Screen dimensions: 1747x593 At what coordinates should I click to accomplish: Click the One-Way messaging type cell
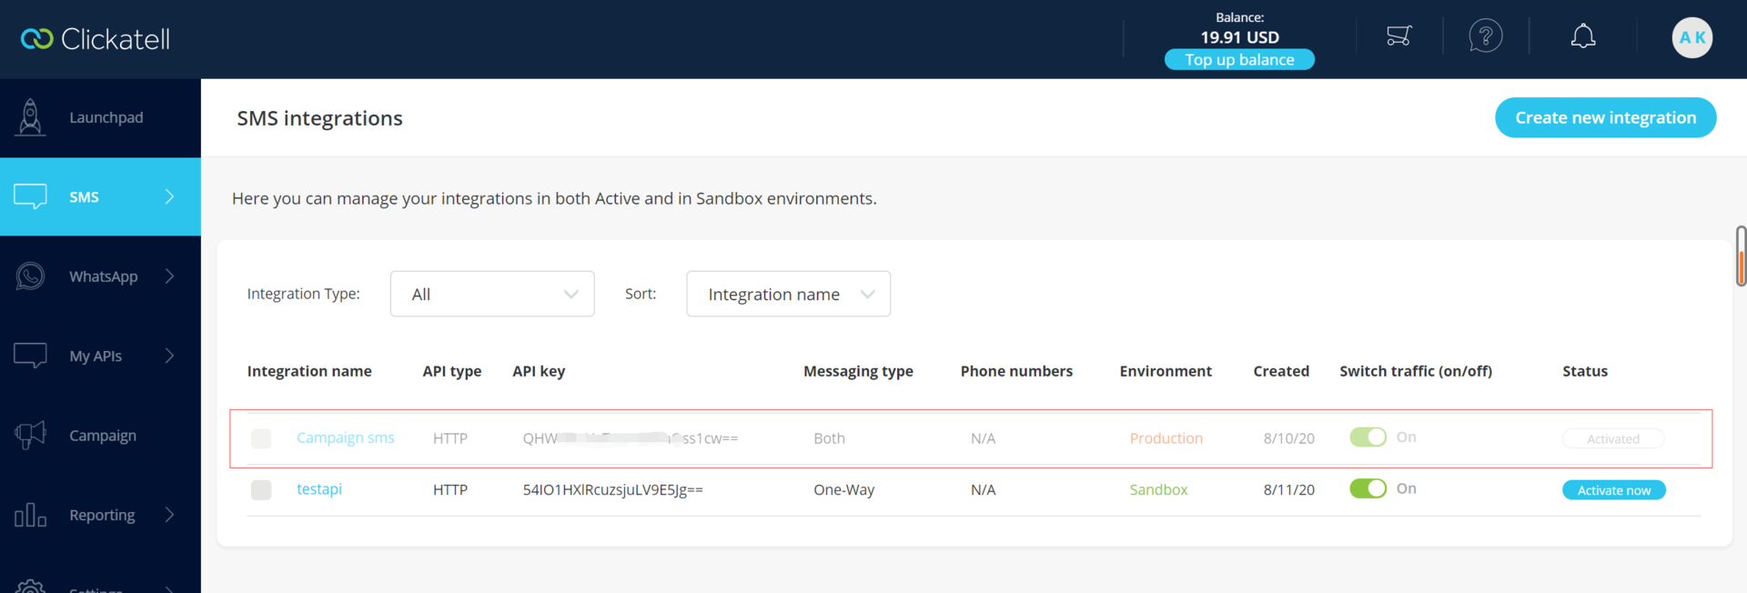[x=843, y=489]
